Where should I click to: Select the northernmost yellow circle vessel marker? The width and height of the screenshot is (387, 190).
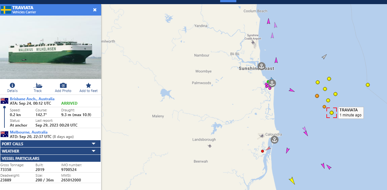329,79
